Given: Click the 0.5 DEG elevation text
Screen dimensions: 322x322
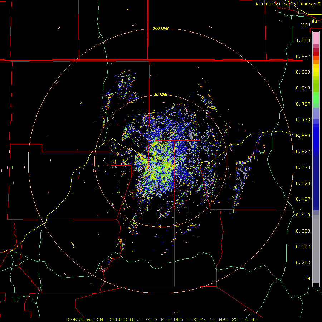Looking at the screenshot, I should pos(173,319).
